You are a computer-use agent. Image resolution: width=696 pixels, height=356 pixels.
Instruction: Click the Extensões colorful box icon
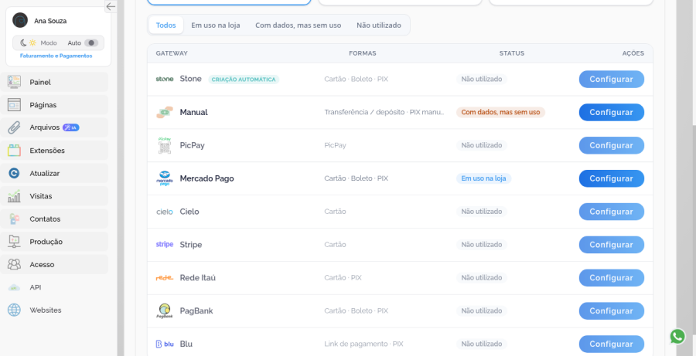click(x=14, y=151)
